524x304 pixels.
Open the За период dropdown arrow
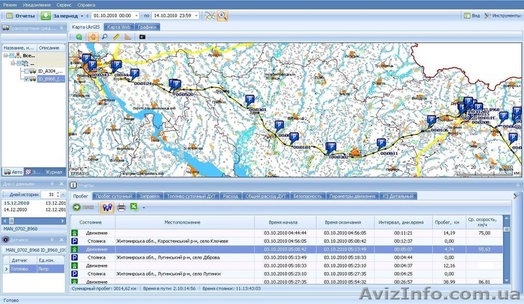click(82, 16)
